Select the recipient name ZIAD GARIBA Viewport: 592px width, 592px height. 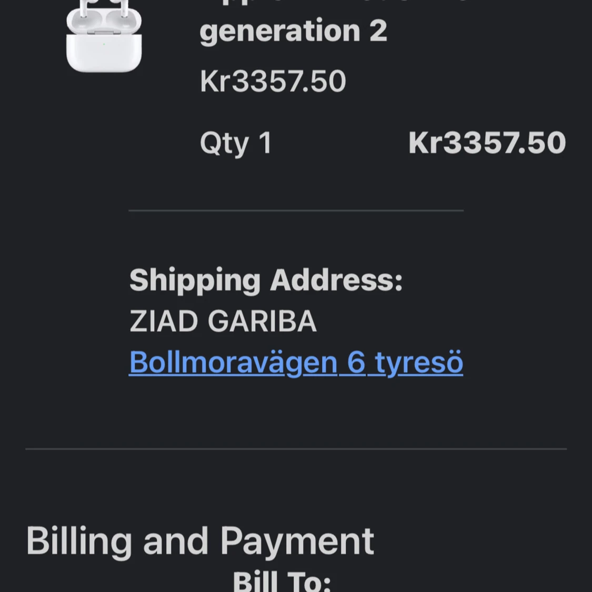click(x=223, y=322)
